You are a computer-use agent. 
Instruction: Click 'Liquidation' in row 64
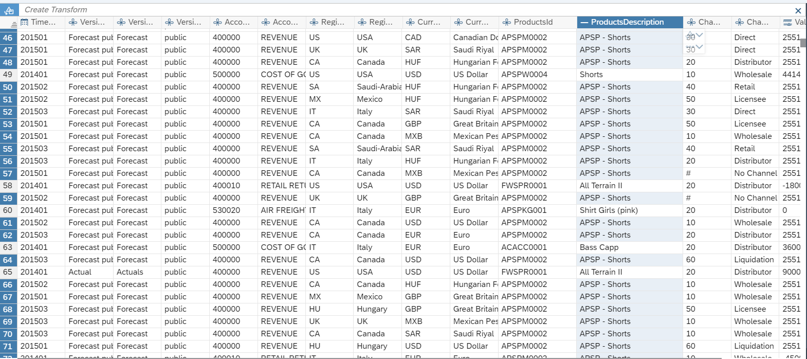click(754, 260)
